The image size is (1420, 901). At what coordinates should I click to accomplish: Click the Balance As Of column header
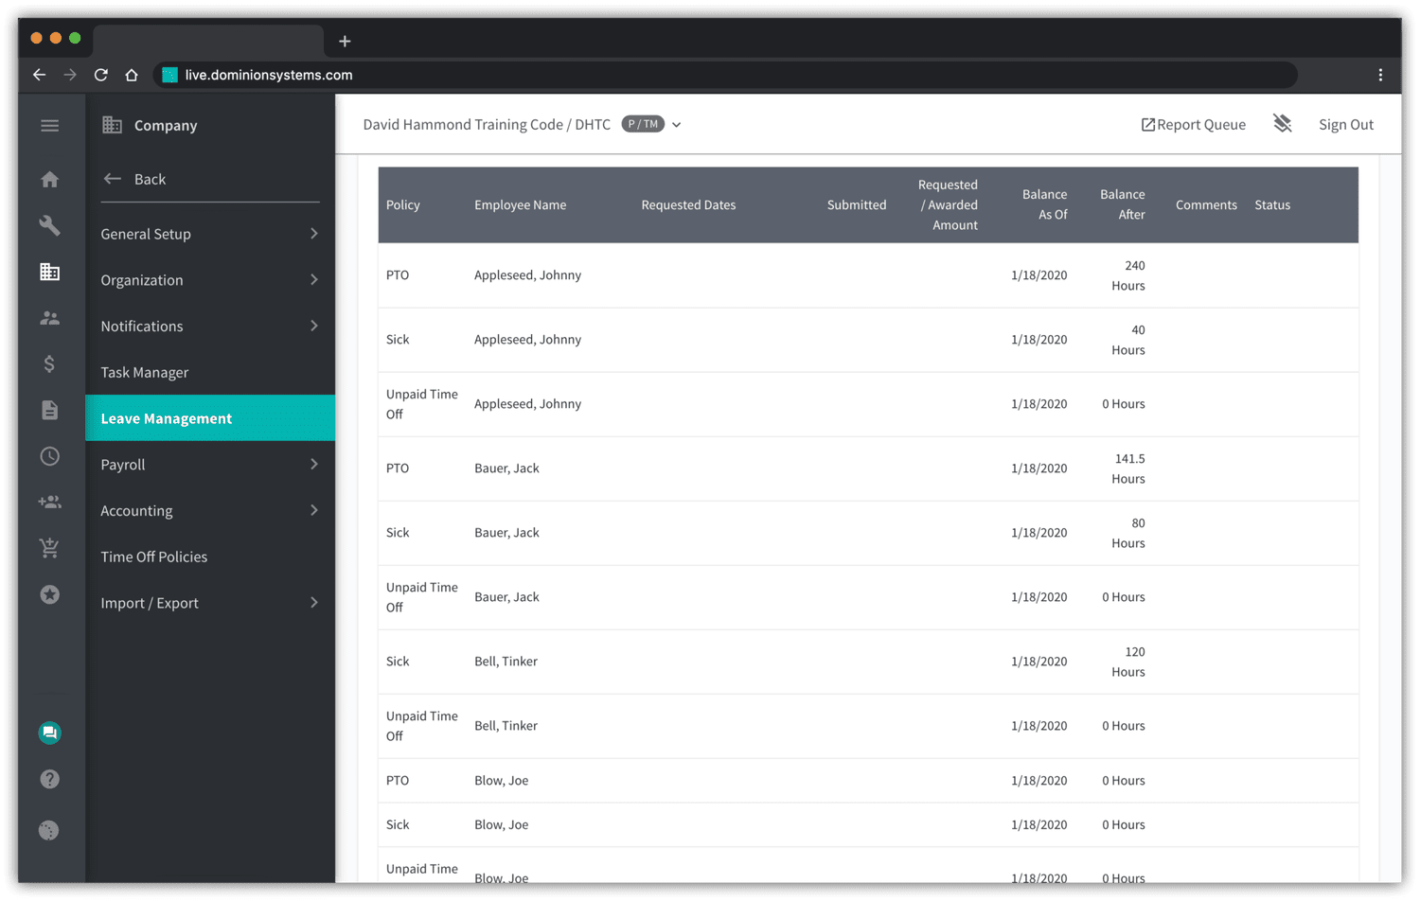(x=1045, y=204)
